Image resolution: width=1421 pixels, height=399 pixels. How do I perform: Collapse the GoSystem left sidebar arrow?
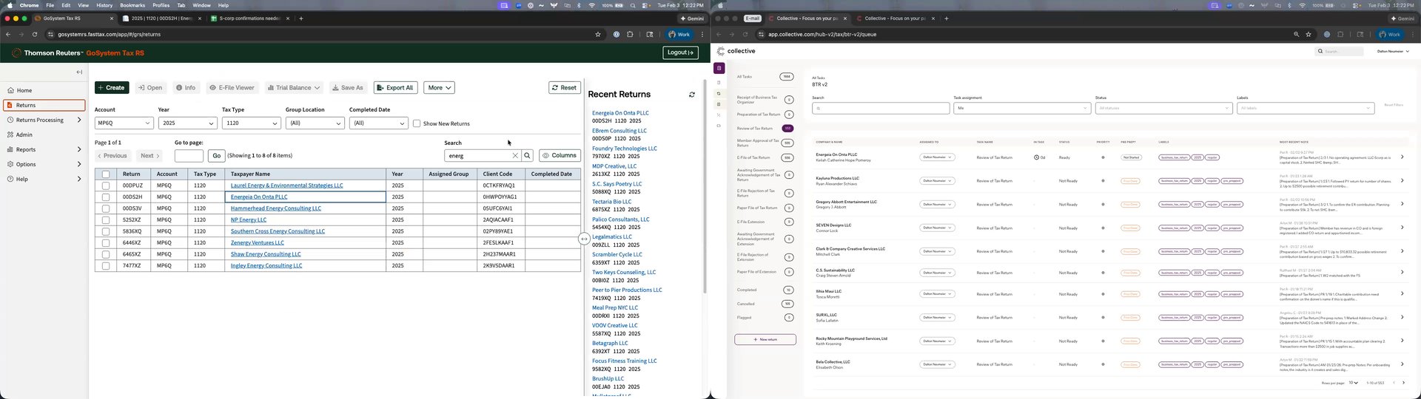pyautogui.click(x=79, y=72)
